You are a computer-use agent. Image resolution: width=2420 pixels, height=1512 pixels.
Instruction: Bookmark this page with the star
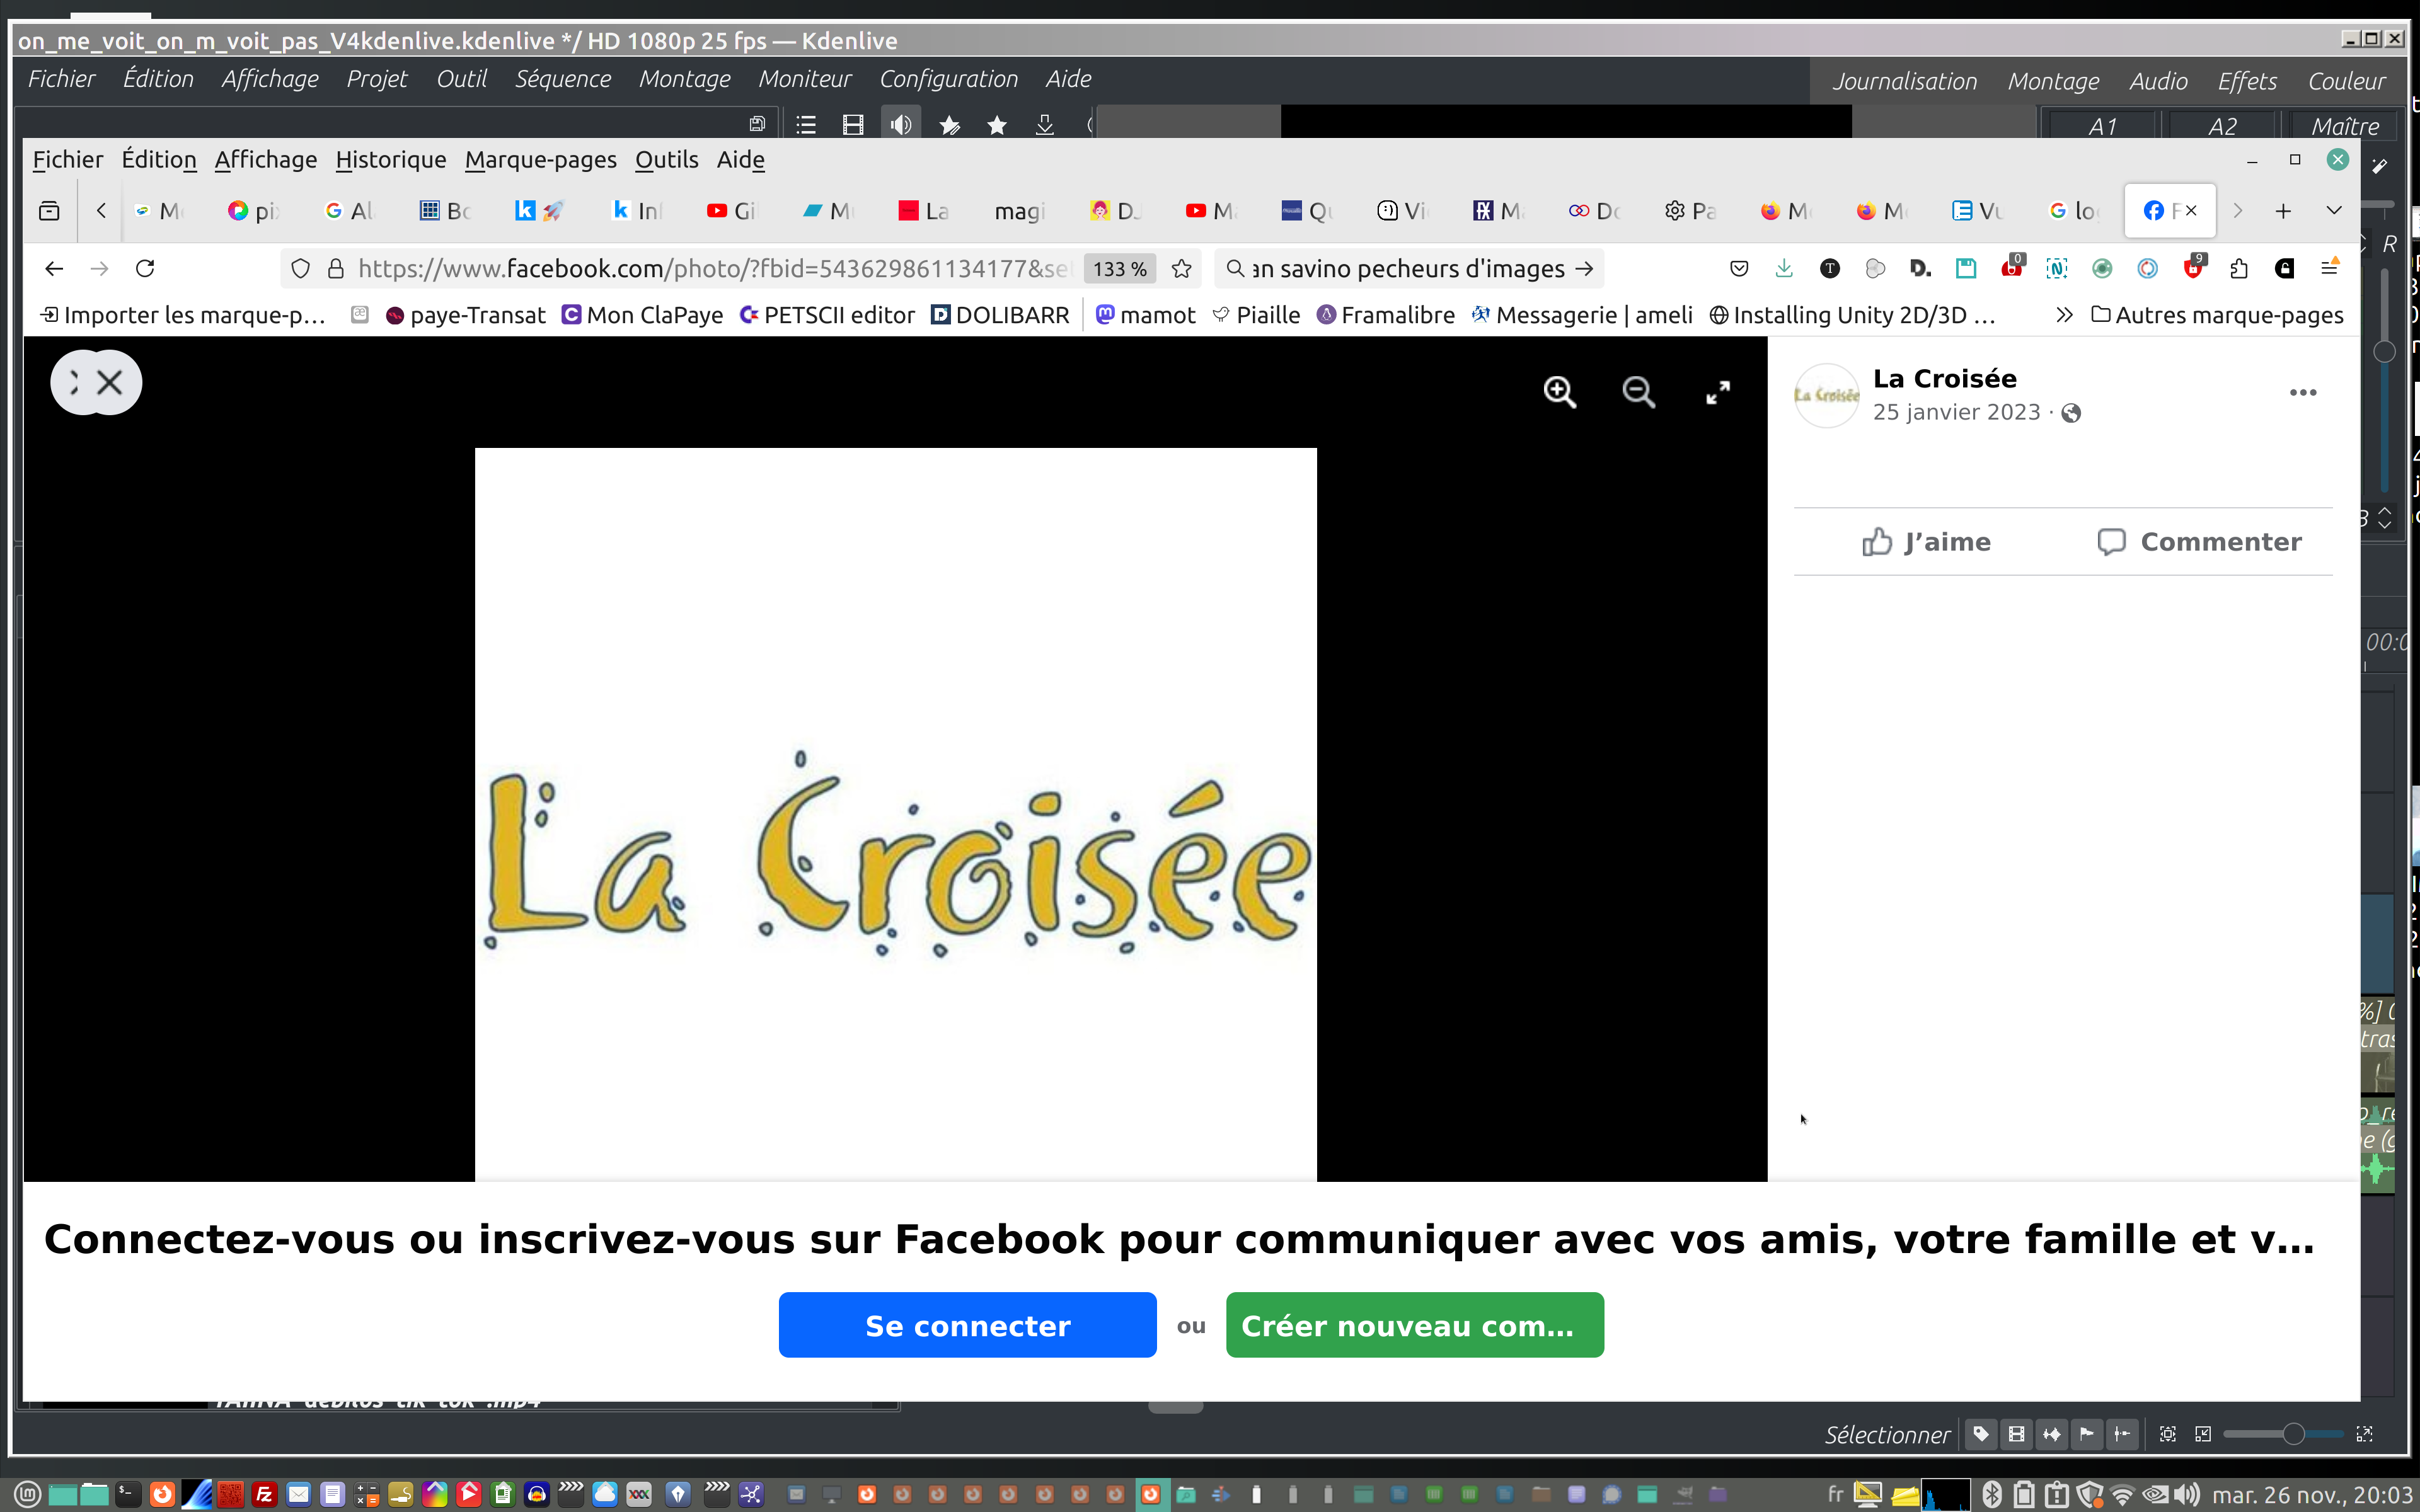[x=1181, y=268]
